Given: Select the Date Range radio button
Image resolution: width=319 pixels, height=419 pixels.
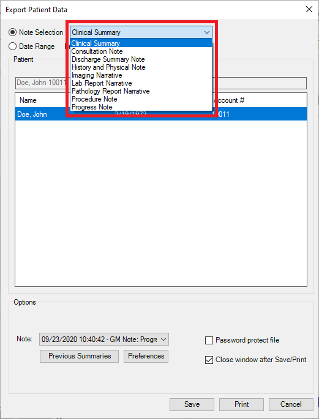Looking at the screenshot, I should tap(13, 46).
